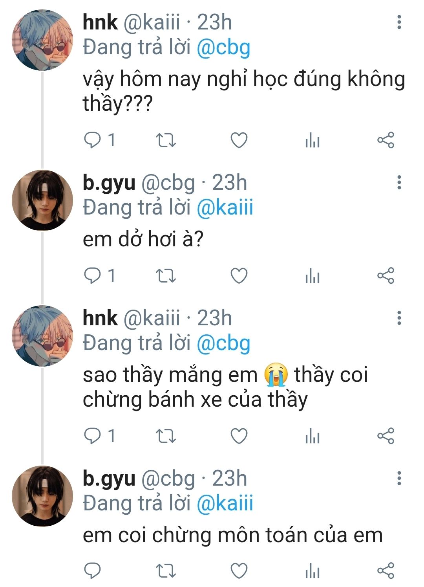Retweet the "sao thầy mắng em" tweet
Viewport: 424px width, 587px height.
166,436
